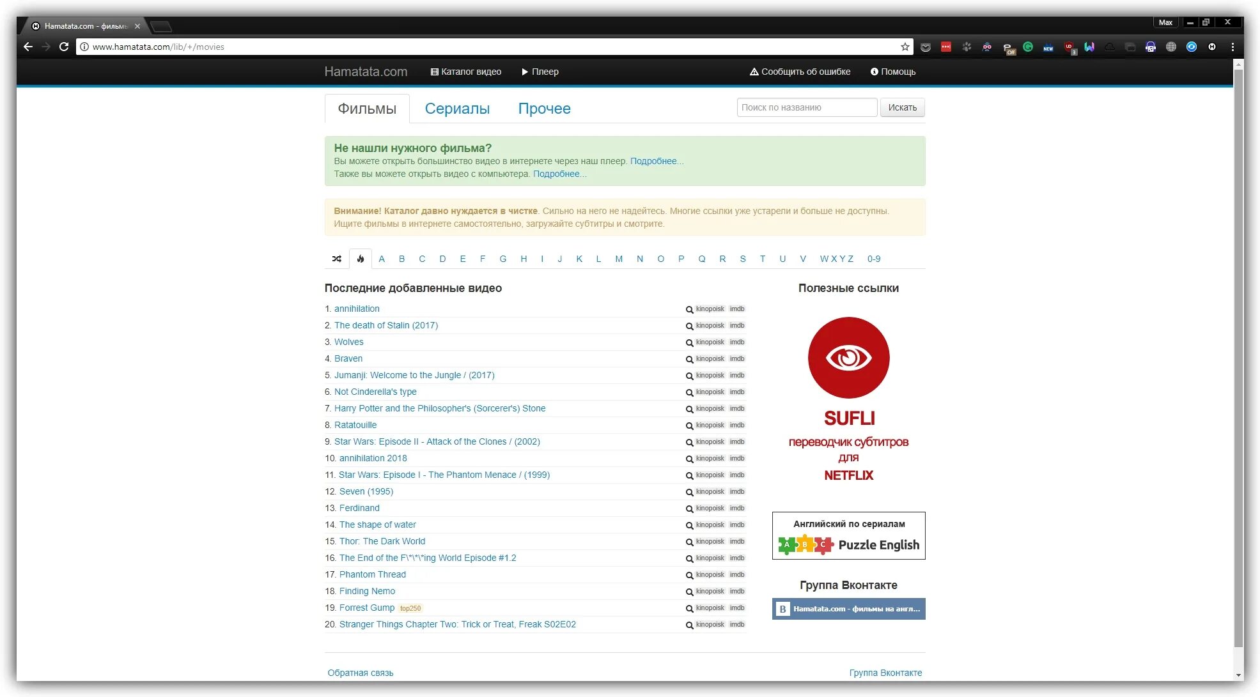Close the Hamatata.com browser tab
Screen dimensions: 1260x697
[137, 26]
